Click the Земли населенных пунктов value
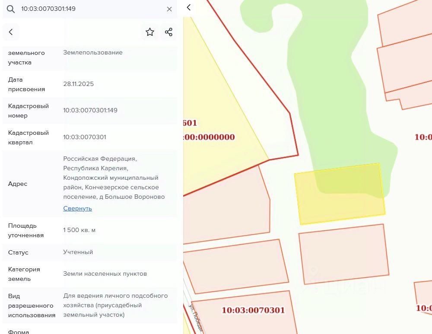 105,274
